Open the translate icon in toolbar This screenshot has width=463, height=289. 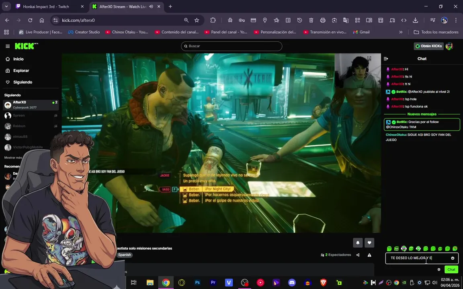[346, 20]
